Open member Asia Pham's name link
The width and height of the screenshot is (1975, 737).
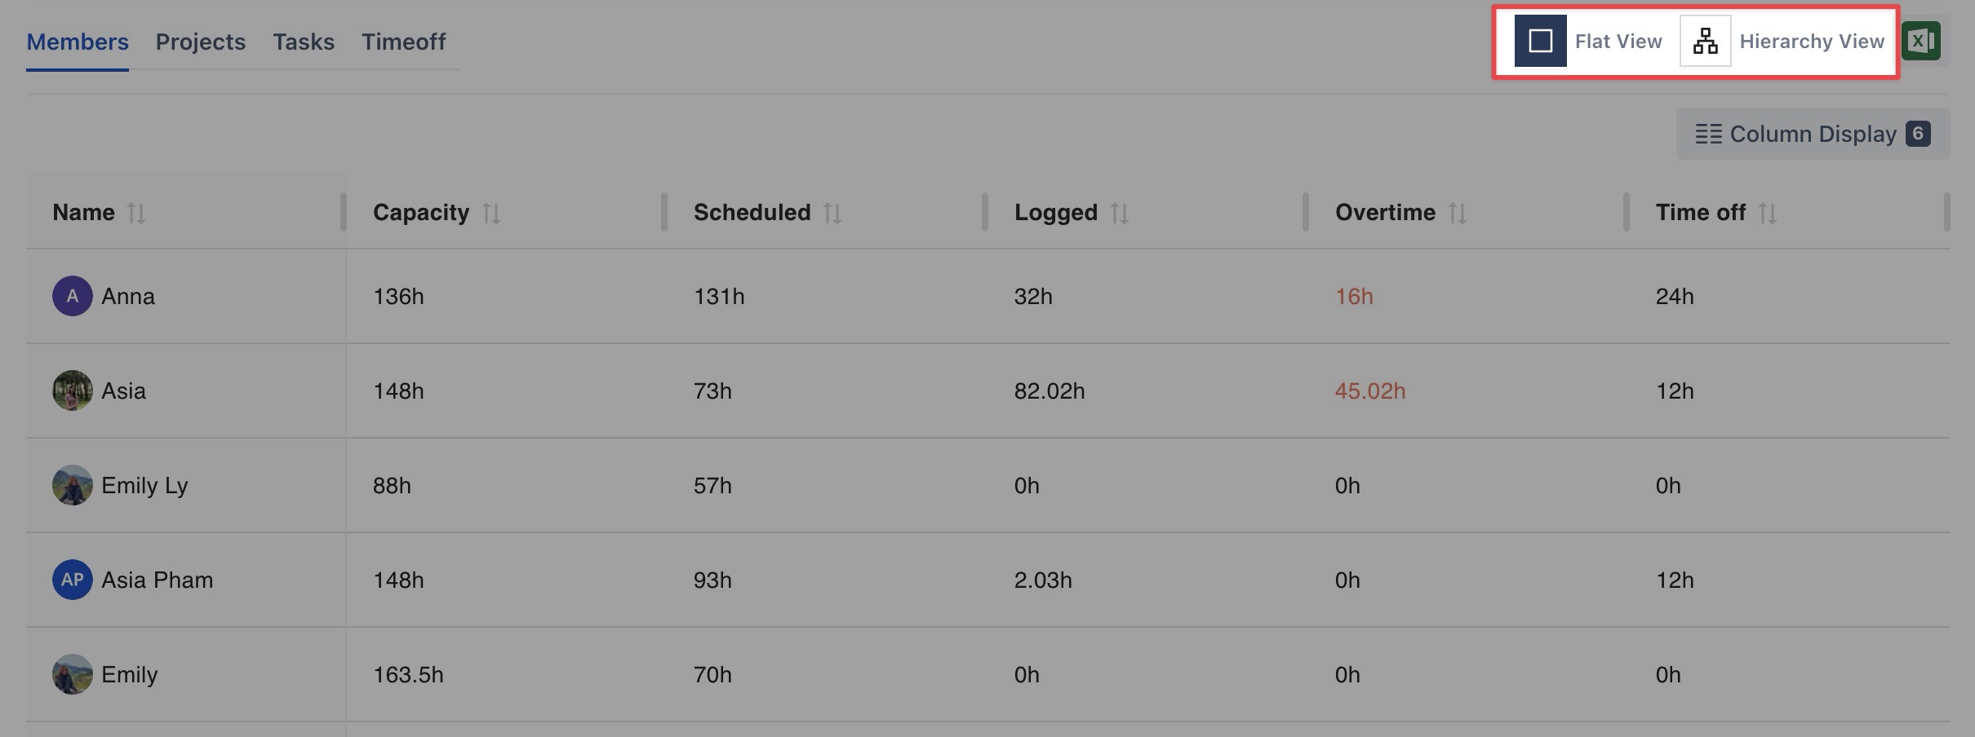[157, 580]
